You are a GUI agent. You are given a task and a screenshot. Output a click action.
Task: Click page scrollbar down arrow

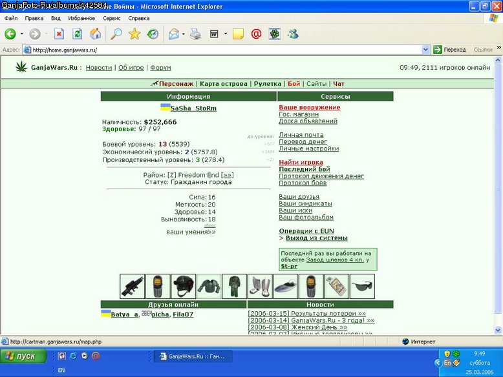click(498, 330)
